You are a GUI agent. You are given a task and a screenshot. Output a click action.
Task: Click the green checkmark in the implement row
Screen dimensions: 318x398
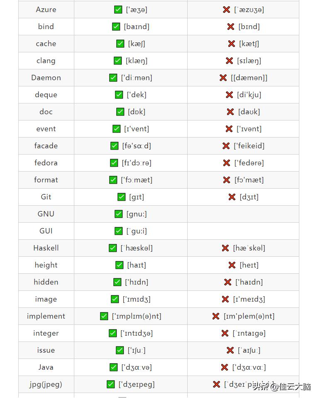[x=104, y=316]
